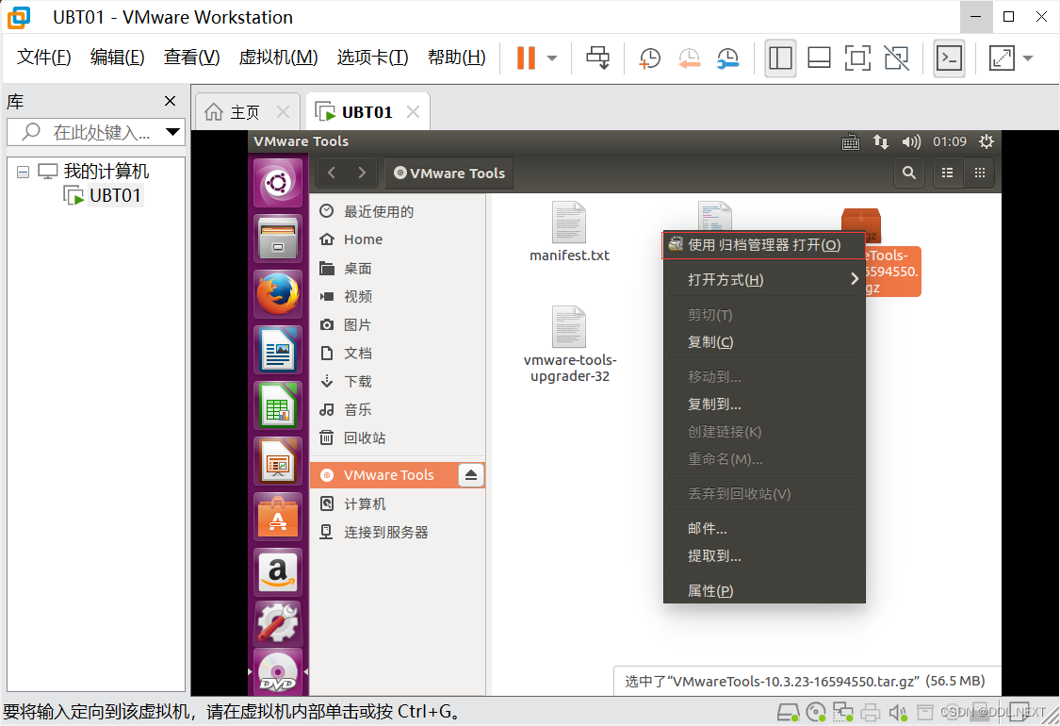Open 连接到服务器 in the sidebar
1060x726 pixels.
tap(398, 533)
